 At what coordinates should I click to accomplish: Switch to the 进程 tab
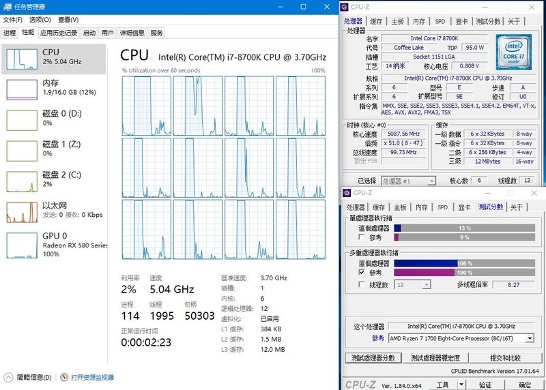pos(10,33)
